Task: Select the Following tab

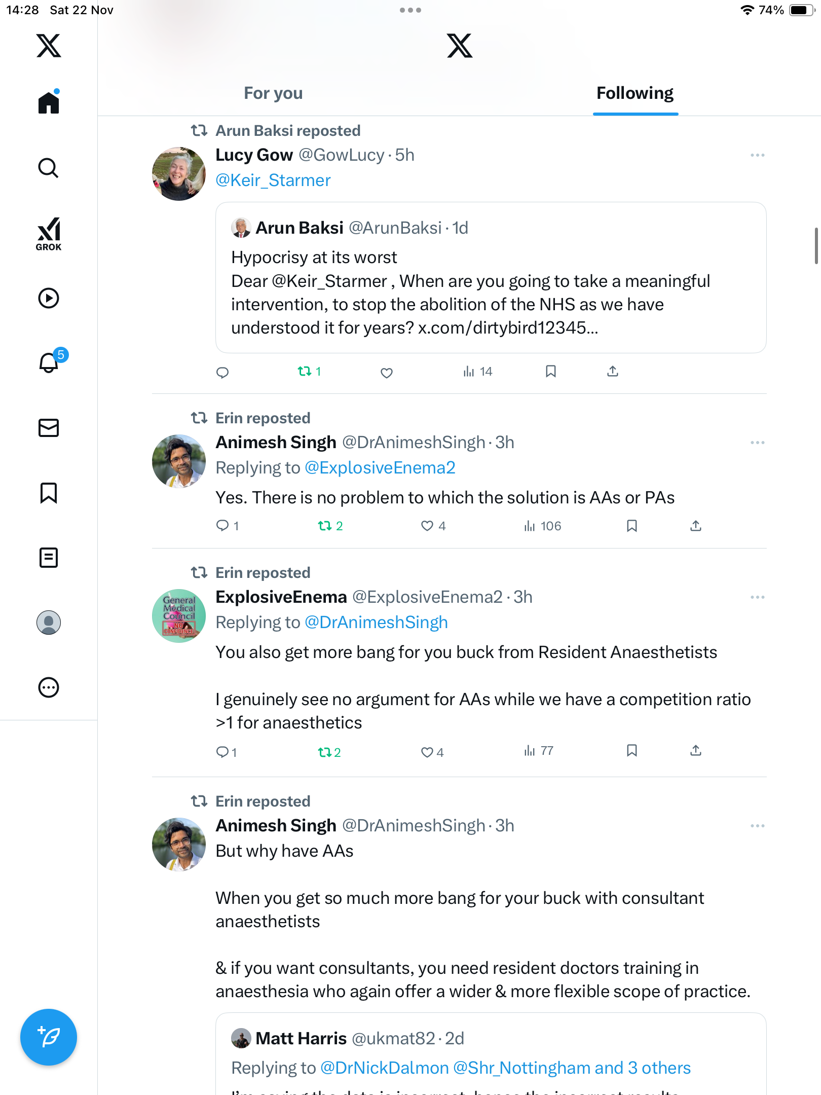Action: point(635,93)
